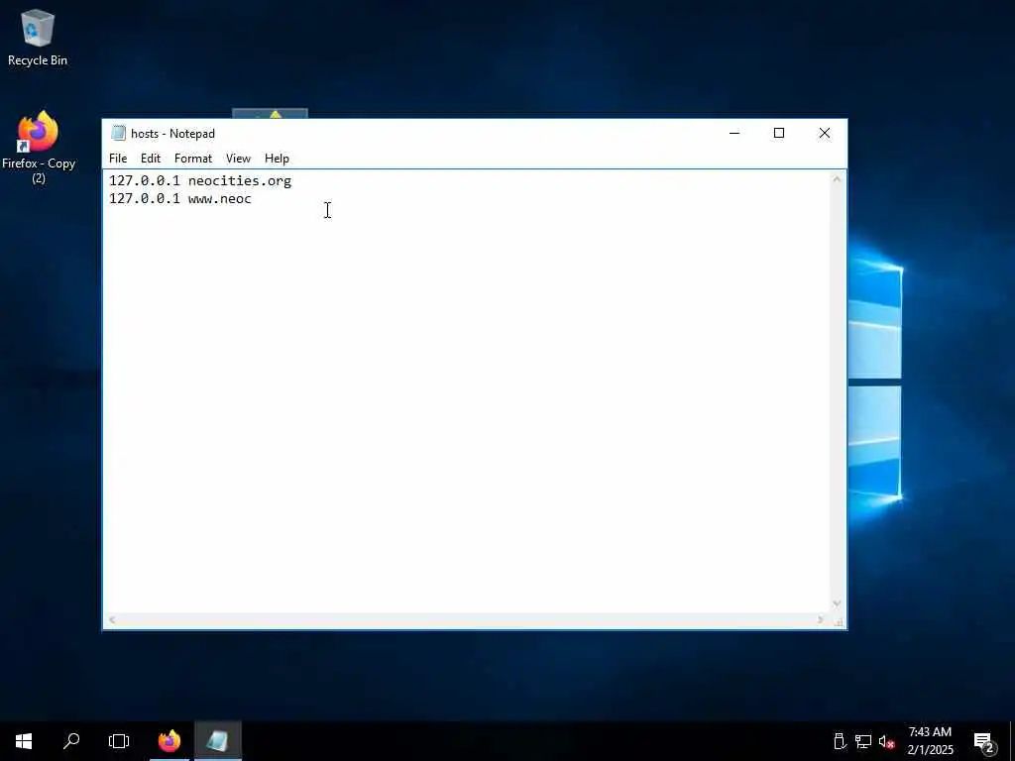1015x761 pixels.
Task: Switch to Firefox in the taskbar
Action: (169, 741)
